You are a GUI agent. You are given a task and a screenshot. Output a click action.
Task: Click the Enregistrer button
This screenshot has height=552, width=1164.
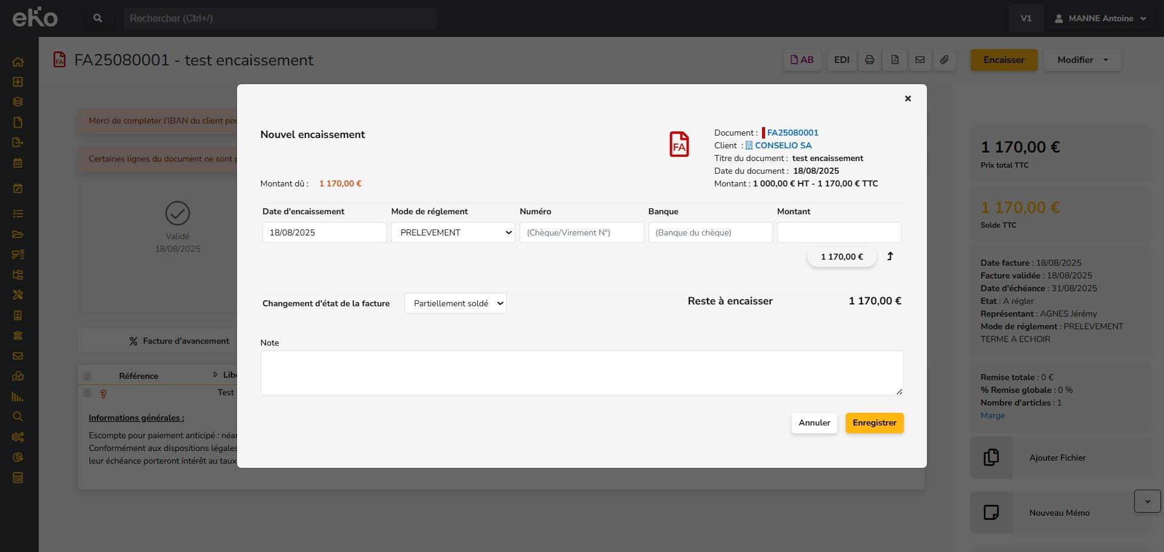pos(874,423)
